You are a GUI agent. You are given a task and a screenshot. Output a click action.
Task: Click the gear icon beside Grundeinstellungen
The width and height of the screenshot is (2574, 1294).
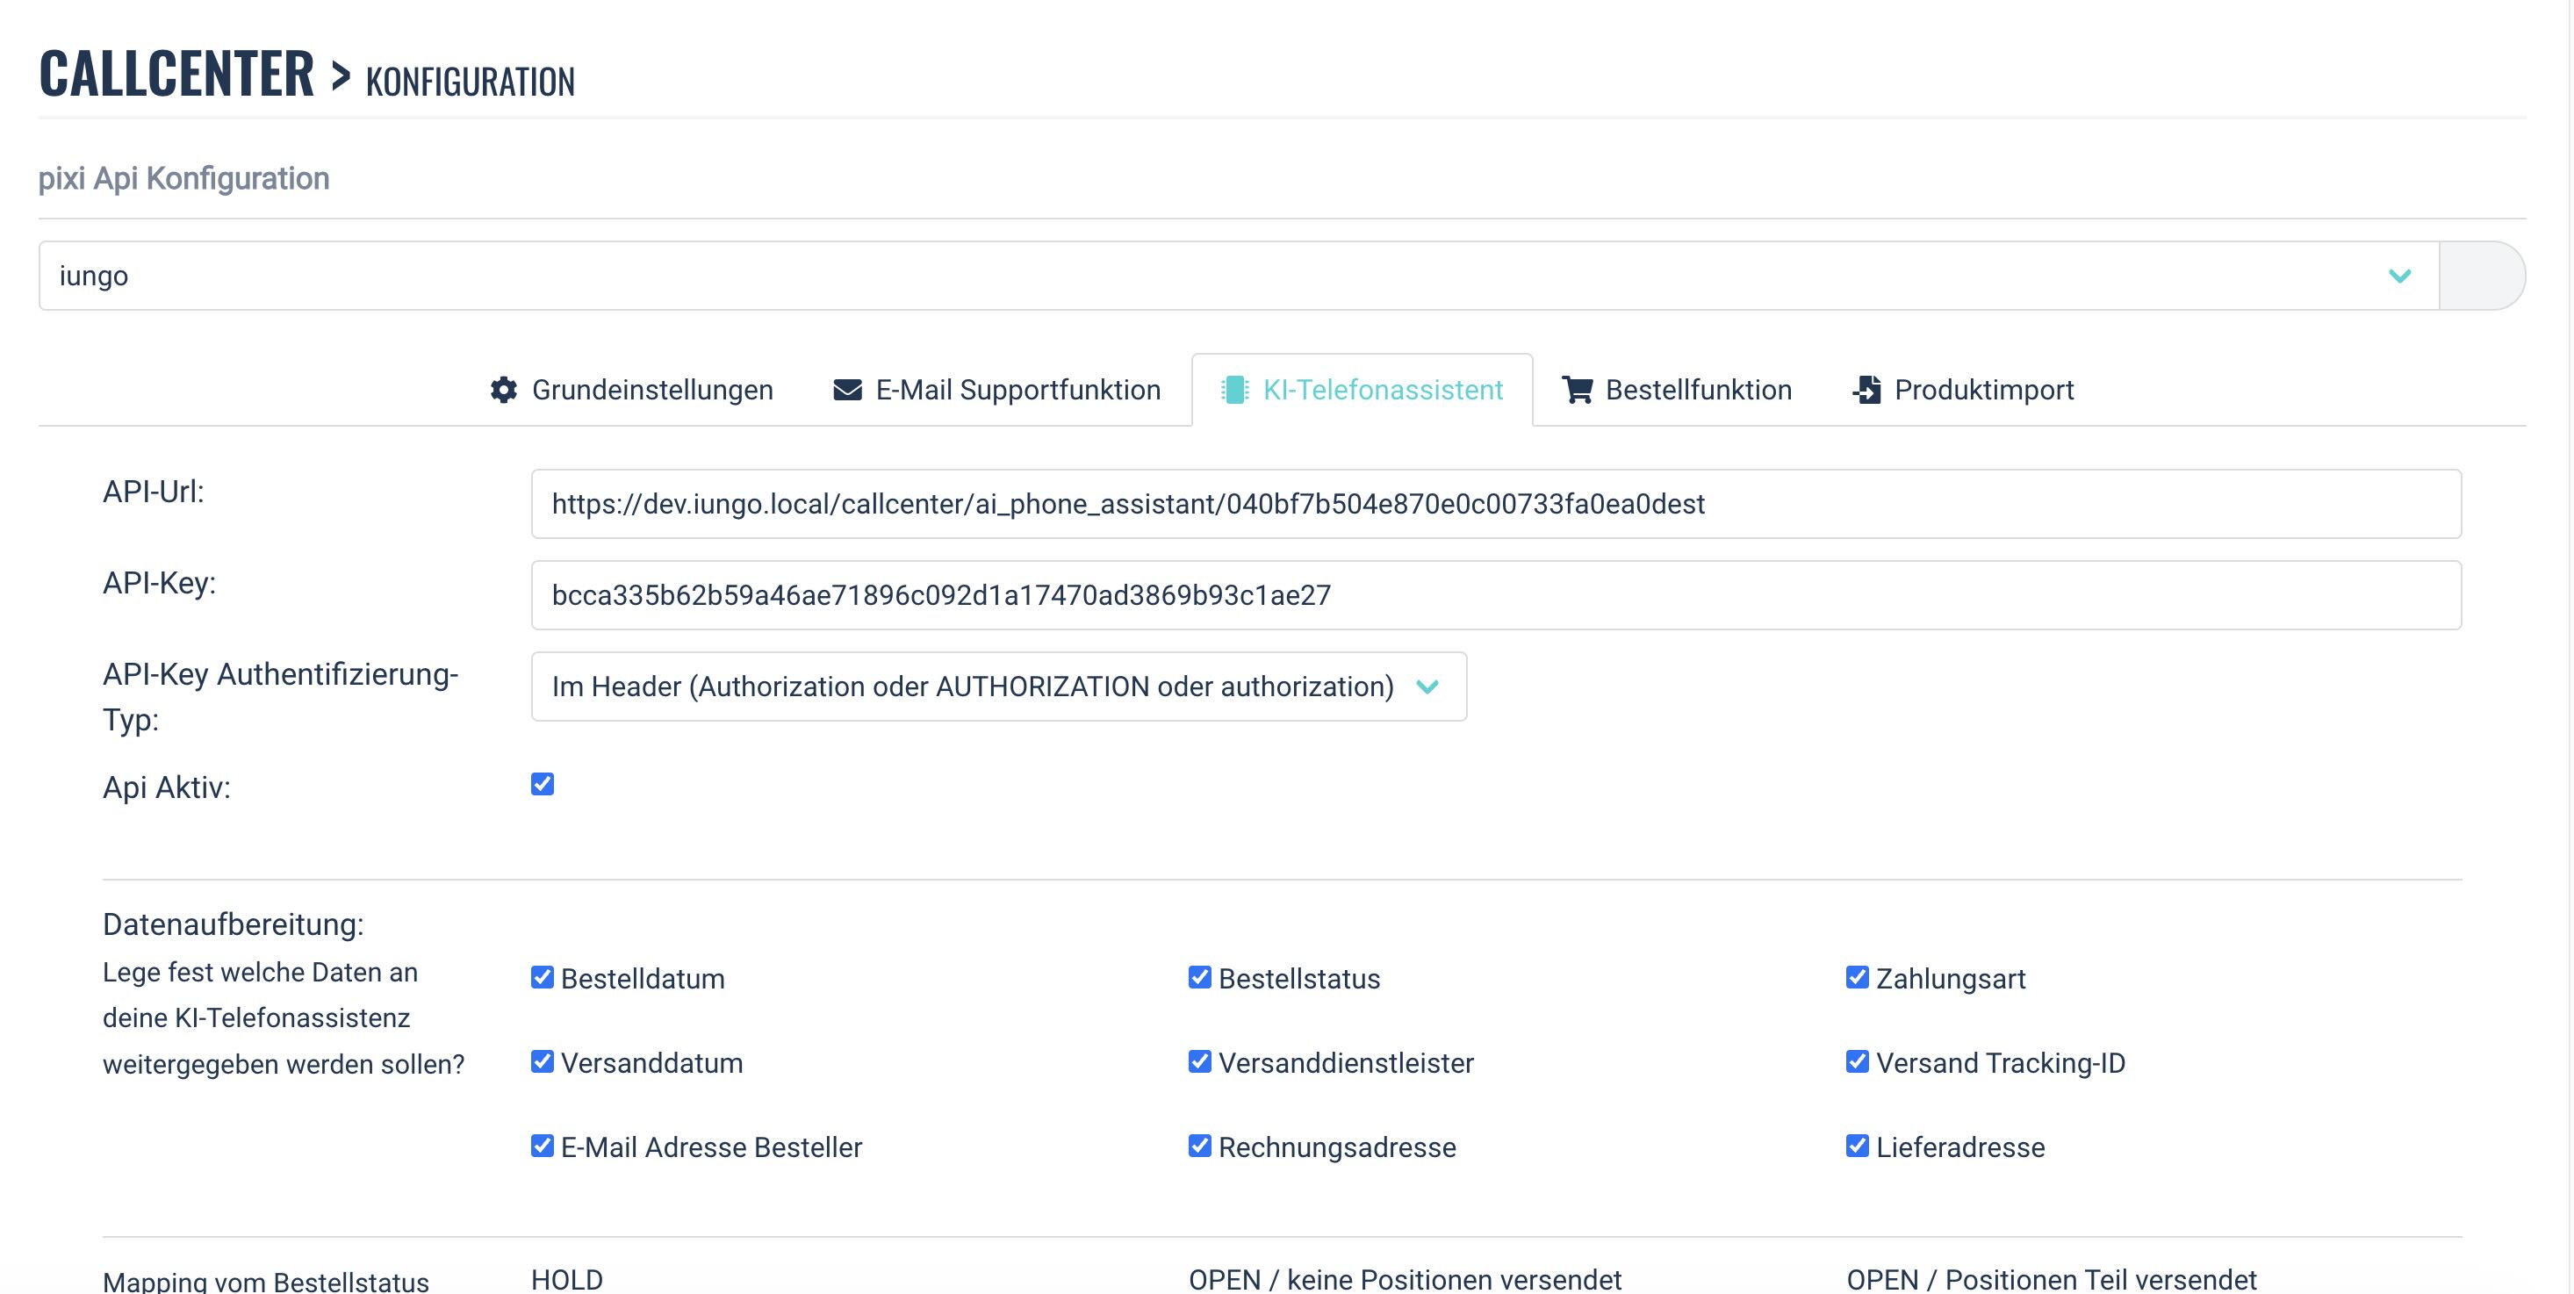[504, 390]
